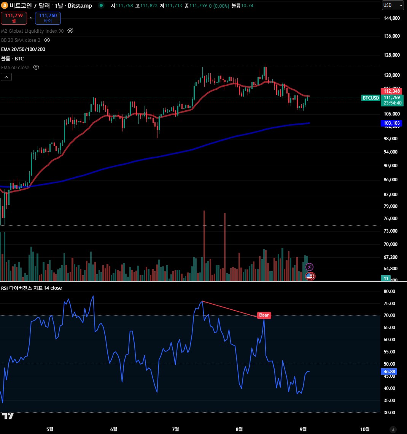Screen dimensions: 407x434
Task: Select the RSI 다이버전스 지표 label
Action: [x=31, y=288]
